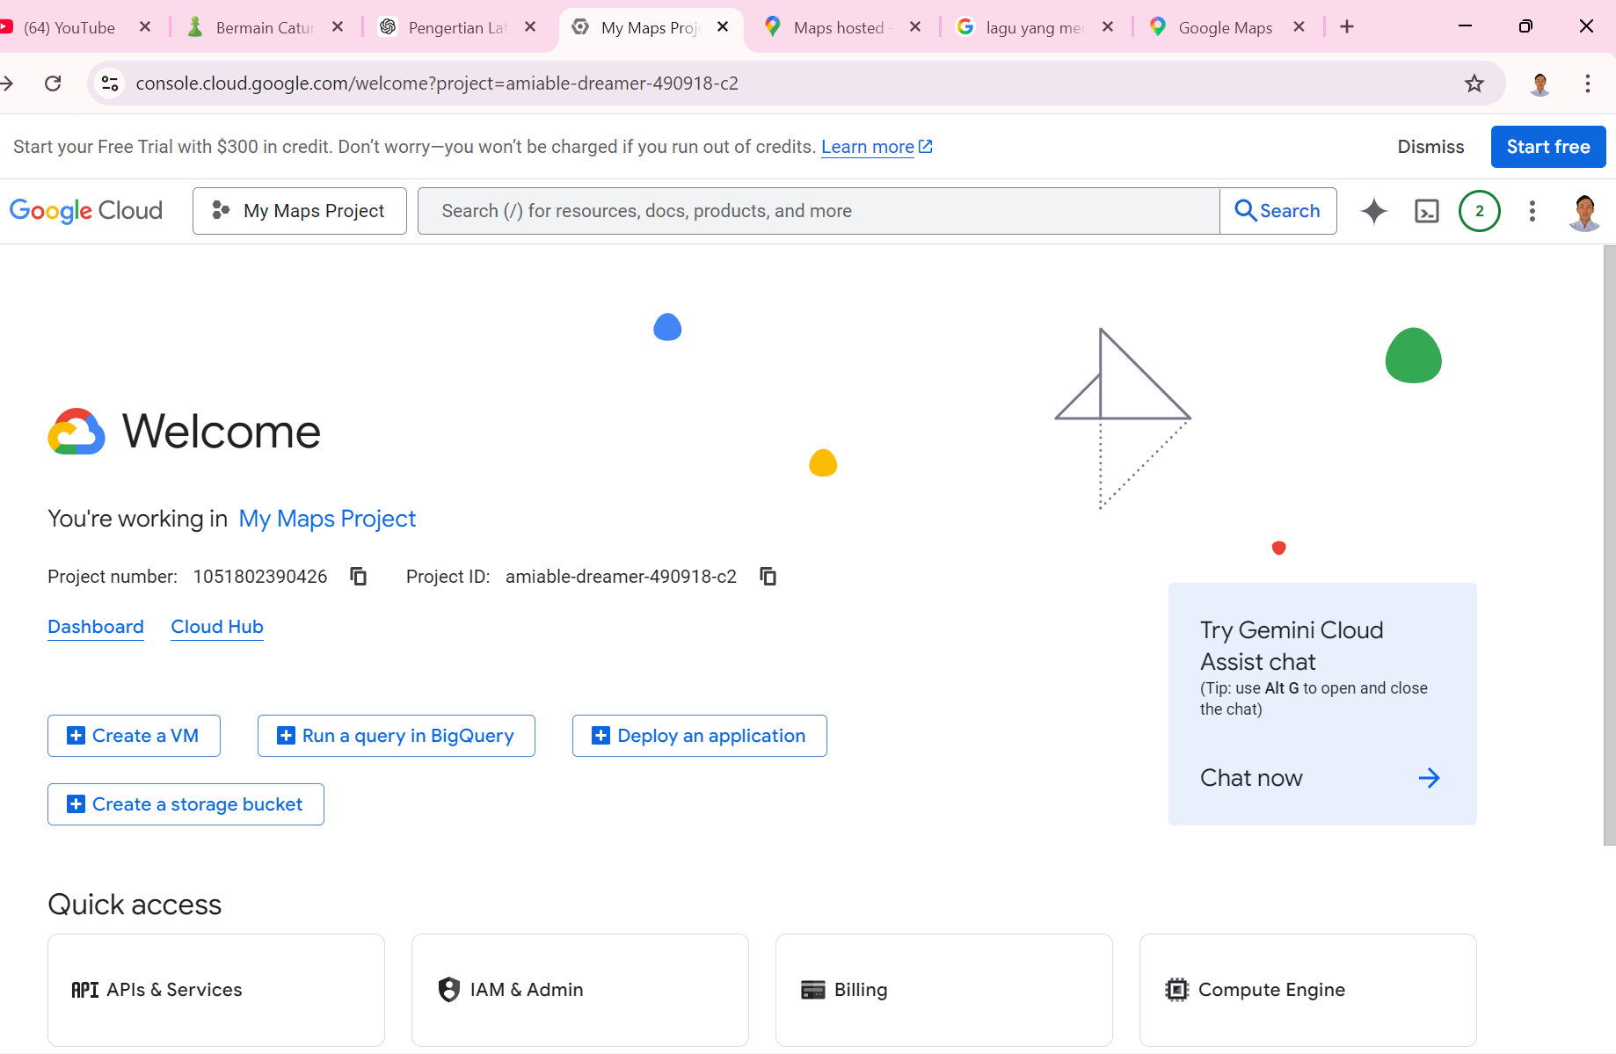Viewport: 1616px width, 1054px height.
Task: Copy the project number to clipboard
Action: point(358,577)
